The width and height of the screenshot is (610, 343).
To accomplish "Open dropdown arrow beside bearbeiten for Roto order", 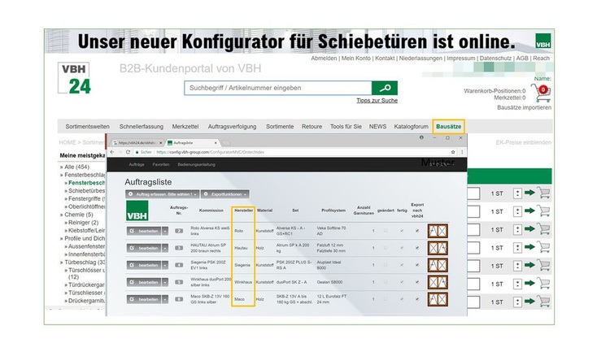I will tap(166, 232).
